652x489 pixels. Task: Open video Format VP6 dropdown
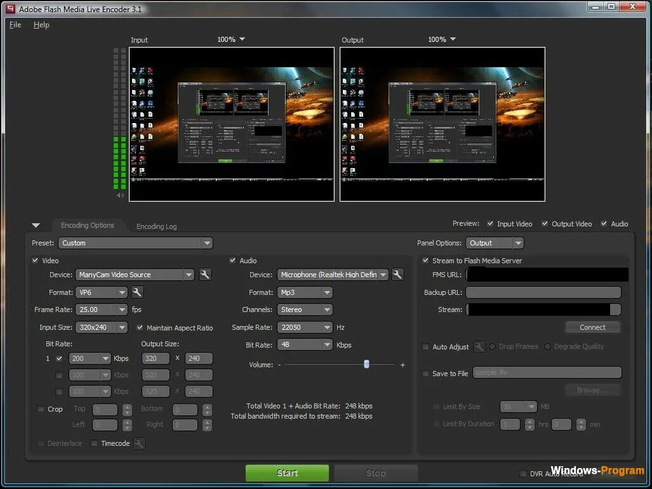tap(102, 292)
